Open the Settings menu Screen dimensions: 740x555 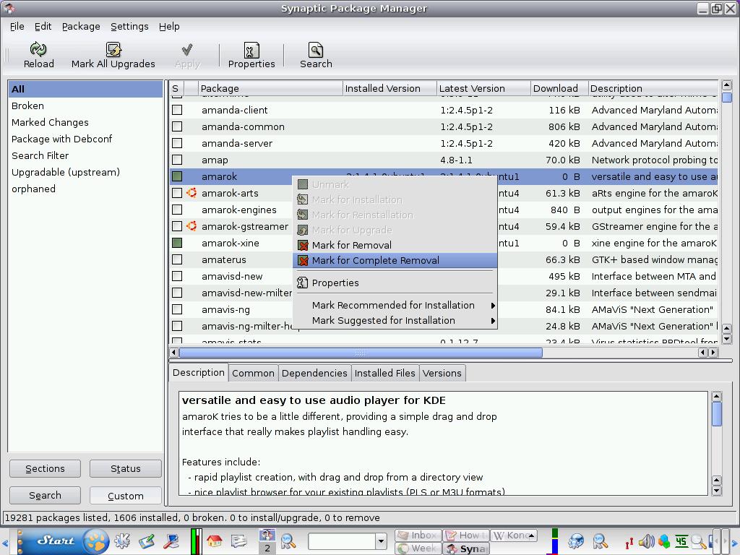[130, 27]
